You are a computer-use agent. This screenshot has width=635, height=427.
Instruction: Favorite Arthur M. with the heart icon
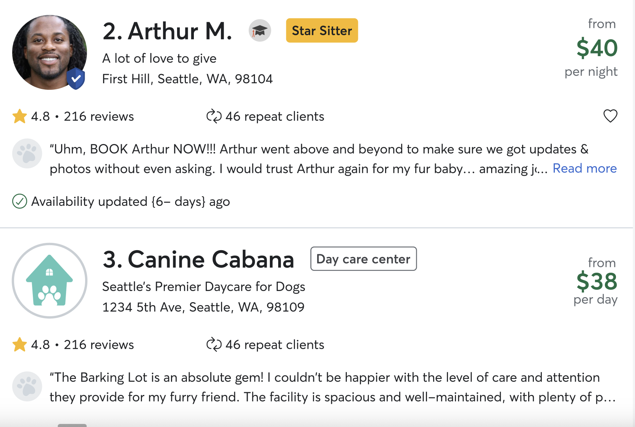coord(610,116)
